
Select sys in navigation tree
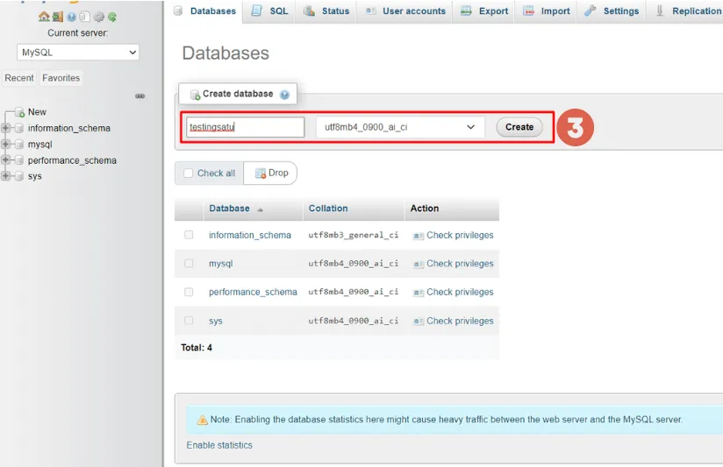[34, 176]
